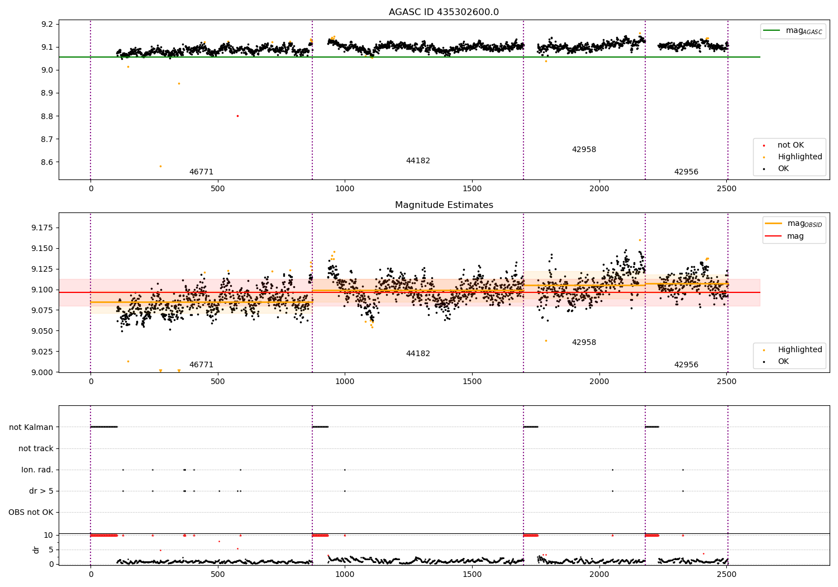Click the not Kalman row label
Viewport: 838px width, 587px height.
[31, 428]
